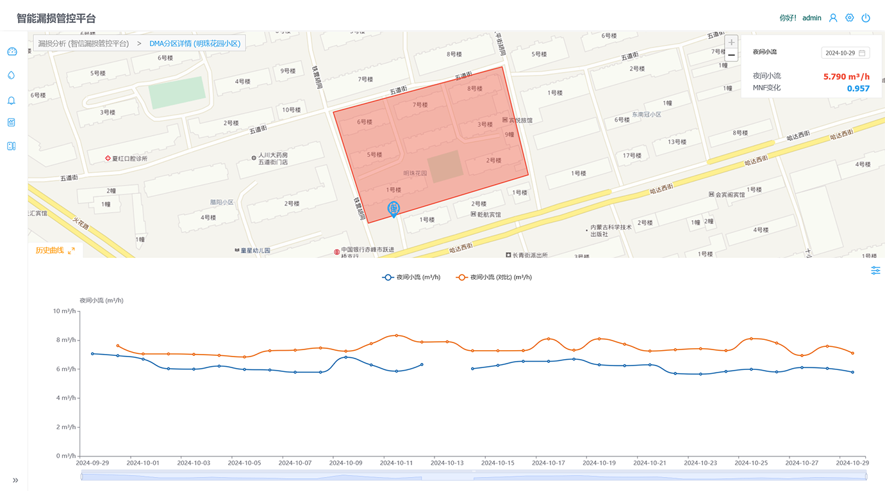Open the user profile icon
885x498 pixels.
coord(833,18)
